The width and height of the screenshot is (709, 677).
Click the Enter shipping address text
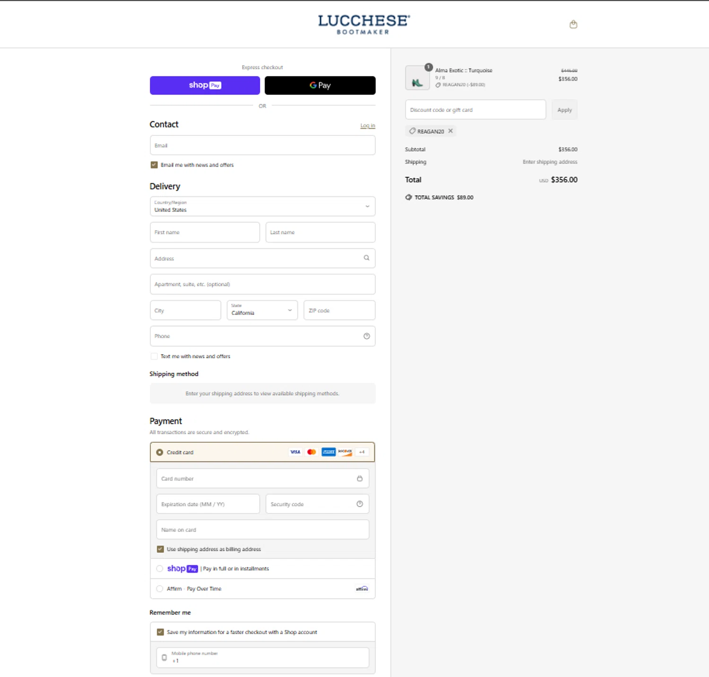(550, 162)
